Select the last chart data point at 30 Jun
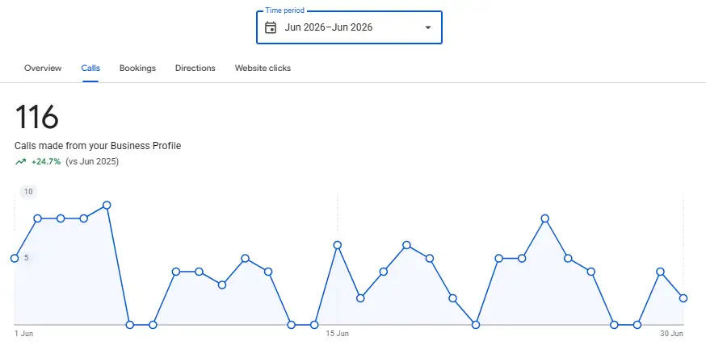Screen dimensions: 706x345 (x=683, y=298)
